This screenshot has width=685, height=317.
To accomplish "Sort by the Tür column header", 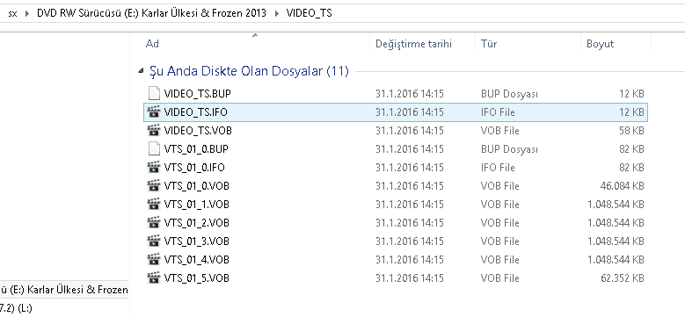I will point(489,44).
